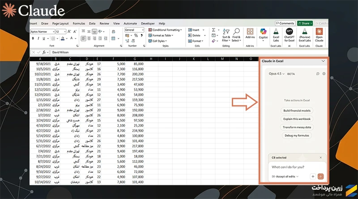Open the Add-ins gallery
The height and width of the screenshot is (199, 358).
pos(250,33)
